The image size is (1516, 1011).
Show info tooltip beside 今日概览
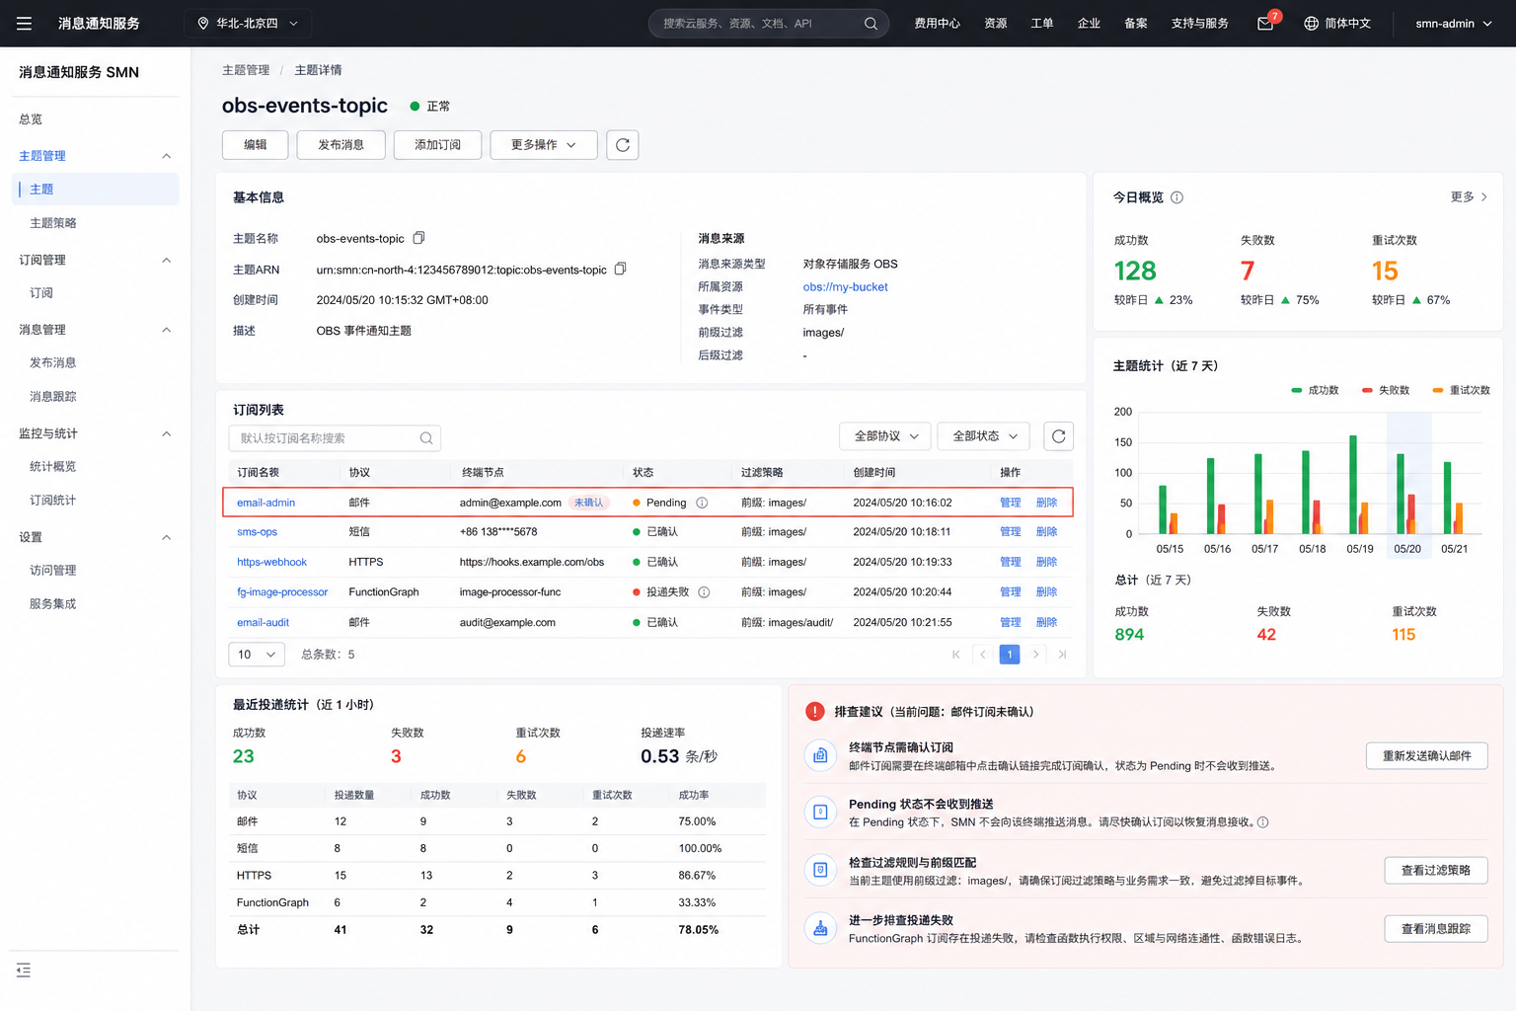1176,197
